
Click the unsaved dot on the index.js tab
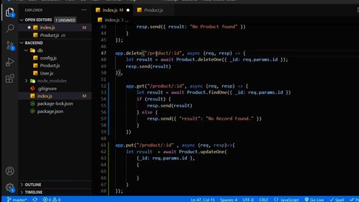128,10
